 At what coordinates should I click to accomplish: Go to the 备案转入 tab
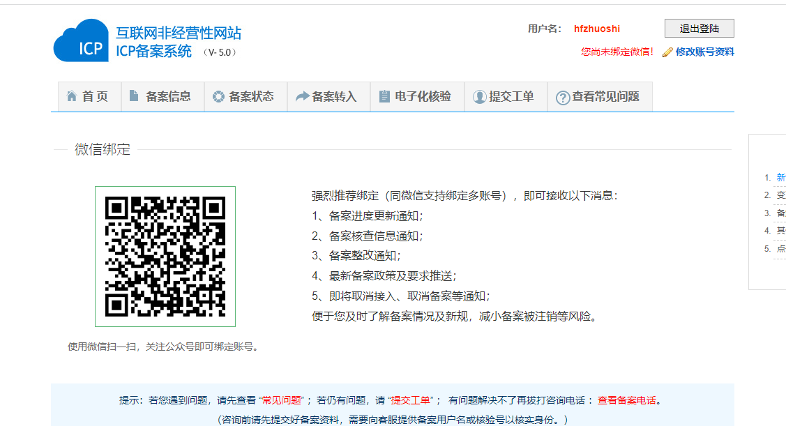(329, 97)
